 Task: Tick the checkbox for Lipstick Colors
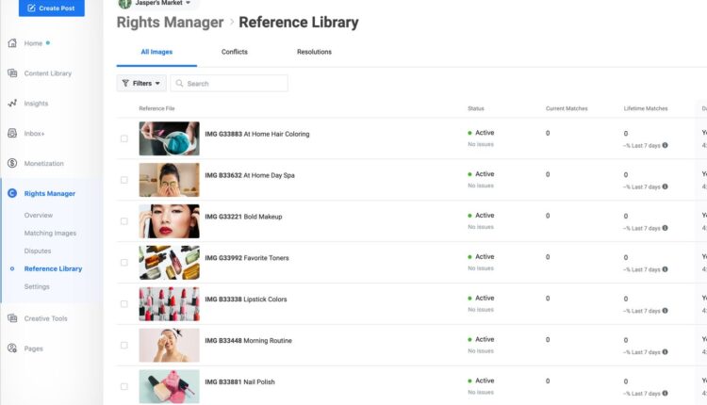tap(124, 304)
